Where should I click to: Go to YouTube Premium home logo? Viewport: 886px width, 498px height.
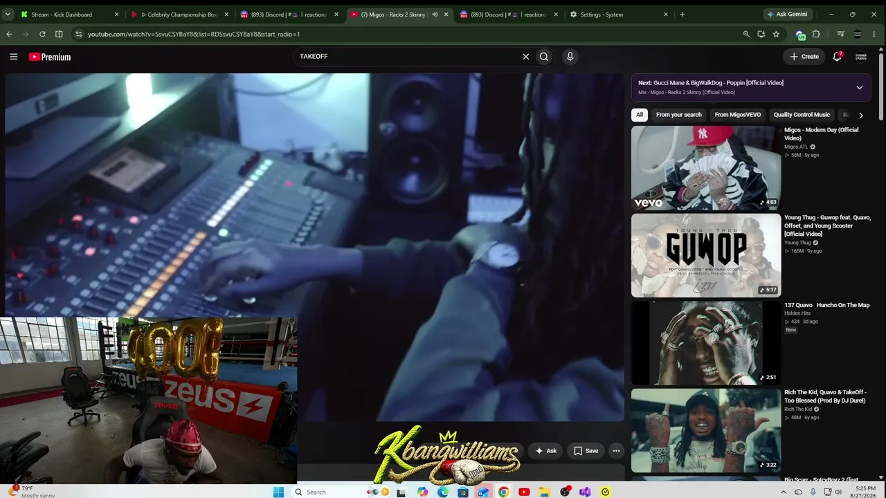50,57
